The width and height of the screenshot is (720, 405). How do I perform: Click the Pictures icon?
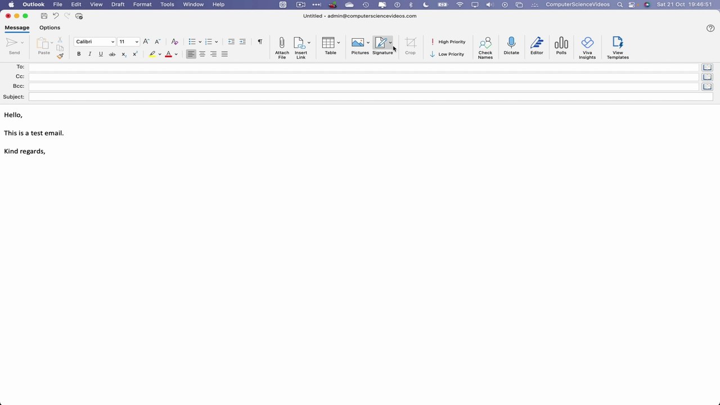click(x=358, y=43)
